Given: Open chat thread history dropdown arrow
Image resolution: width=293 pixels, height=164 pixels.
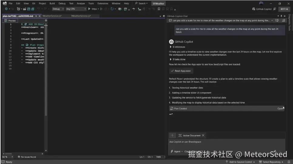Looking at the screenshot, I should pyautogui.click(x=272, y=21).
